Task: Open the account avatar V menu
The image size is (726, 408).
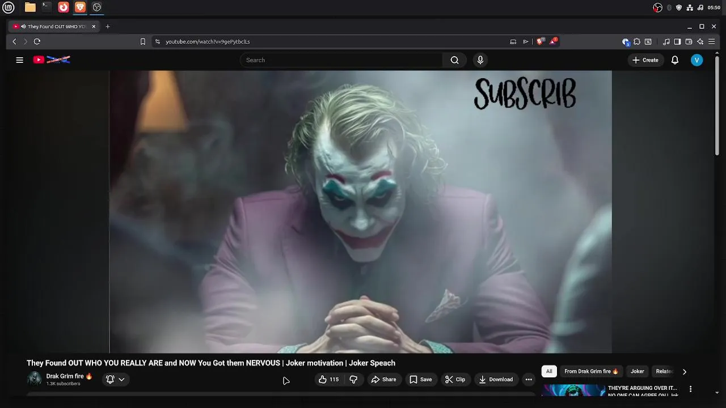Action: click(x=697, y=60)
